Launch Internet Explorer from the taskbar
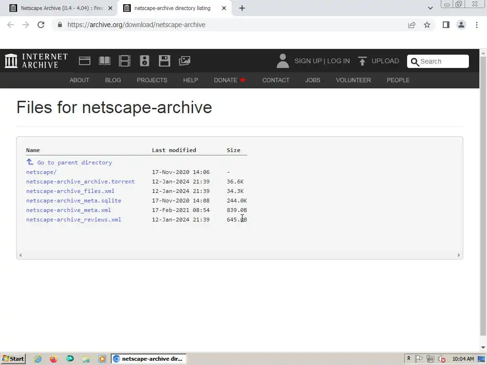487x365 pixels. point(38,359)
